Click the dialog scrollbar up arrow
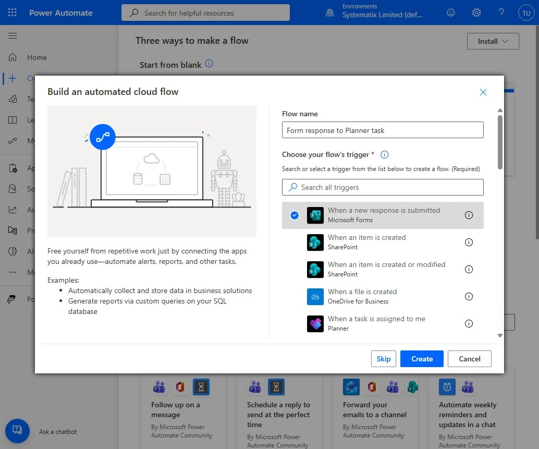539x449 pixels. pos(500,111)
